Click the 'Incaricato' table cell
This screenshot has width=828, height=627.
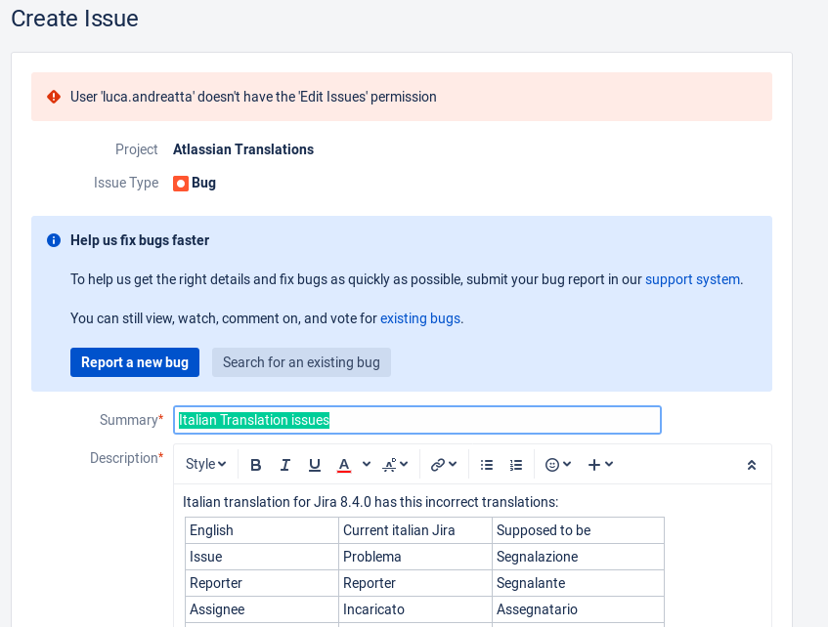pyautogui.click(x=415, y=609)
